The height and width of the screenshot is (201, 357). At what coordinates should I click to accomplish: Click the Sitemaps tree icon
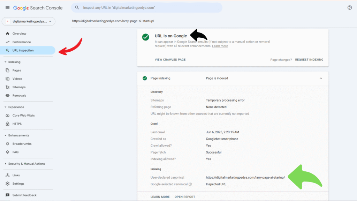click(8, 87)
